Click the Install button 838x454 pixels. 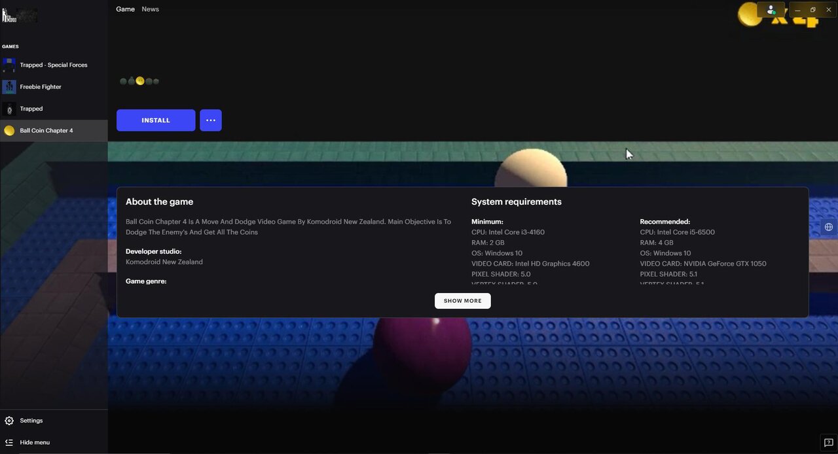point(156,120)
